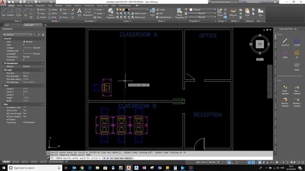Open the No selection dropdown in Properties
This screenshot has height=171, width=305.
[x=18, y=35]
